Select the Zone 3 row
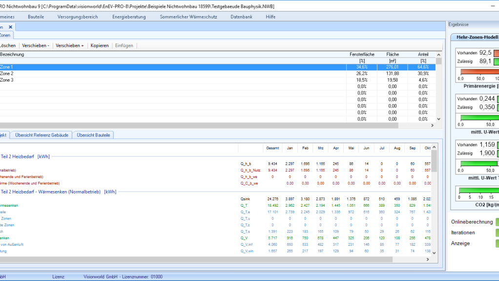The height and width of the screenshot is (281, 499). 218,80
